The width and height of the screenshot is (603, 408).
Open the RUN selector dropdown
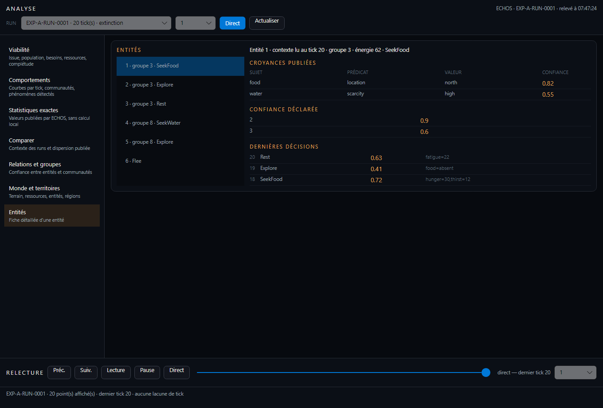click(x=96, y=23)
